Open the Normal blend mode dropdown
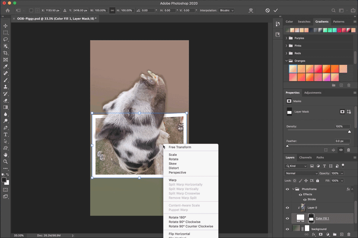Viewport: 358px width, 238px height. point(301,173)
